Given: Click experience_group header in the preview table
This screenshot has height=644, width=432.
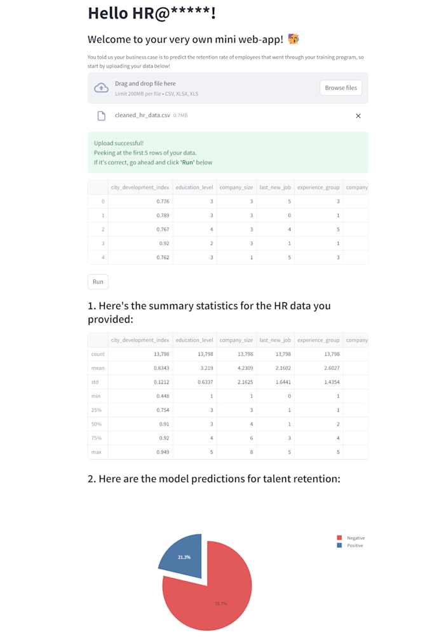Looking at the screenshot, I should (x=318, y=187).
